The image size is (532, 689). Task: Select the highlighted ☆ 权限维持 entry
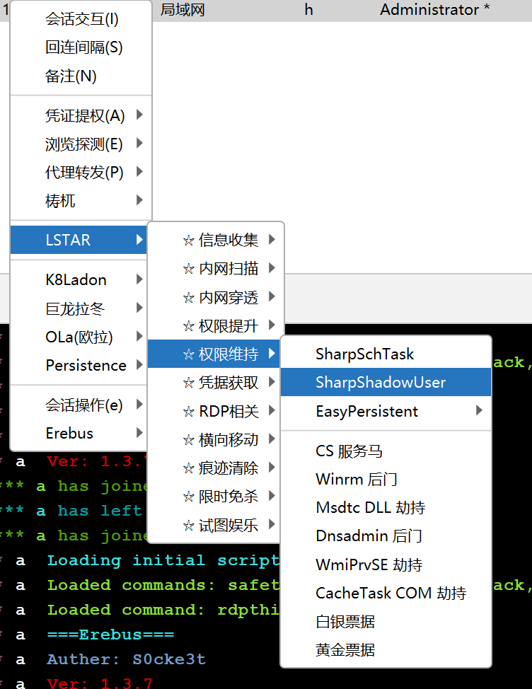pos(214,354)
